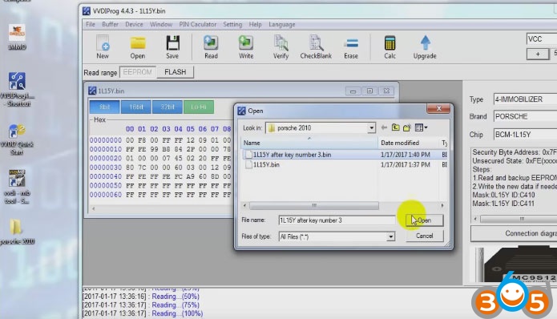Open the Buffer menu
This screenshot has width=557, height=319.
110,24
